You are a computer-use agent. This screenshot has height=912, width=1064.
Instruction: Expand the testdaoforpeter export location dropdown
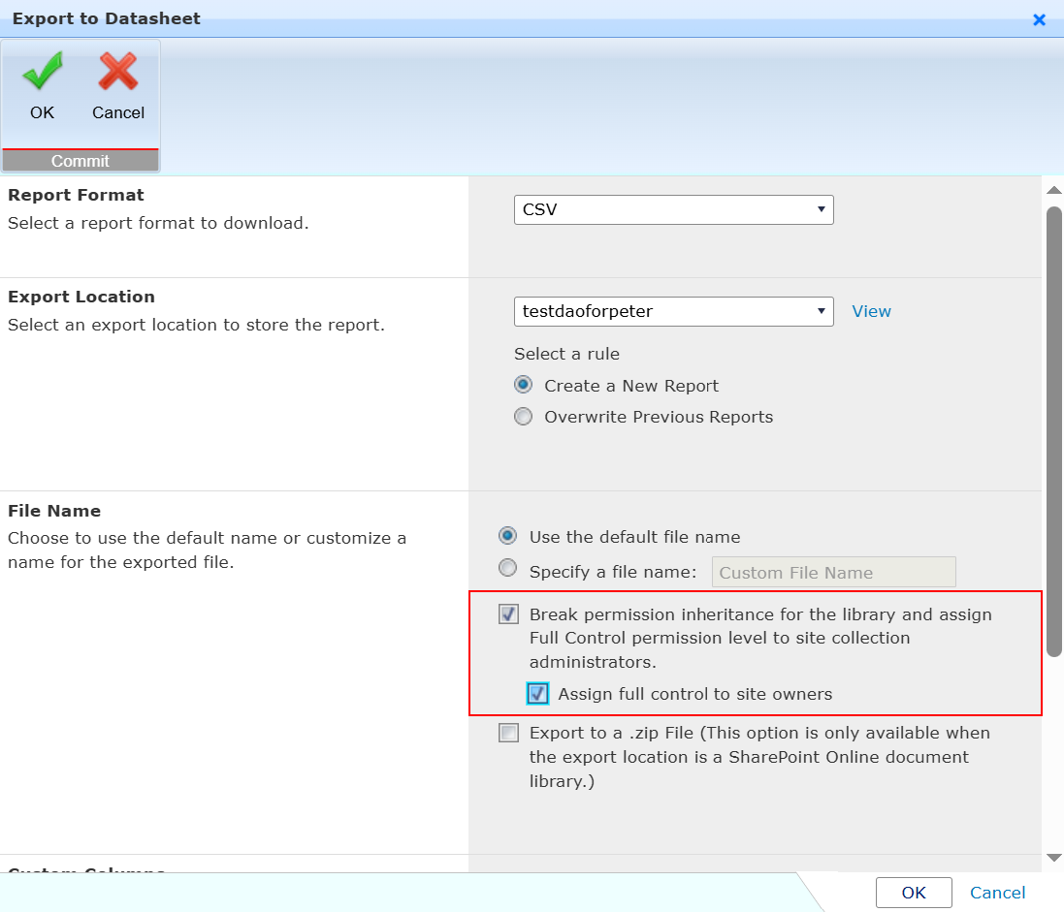point(673,311)
